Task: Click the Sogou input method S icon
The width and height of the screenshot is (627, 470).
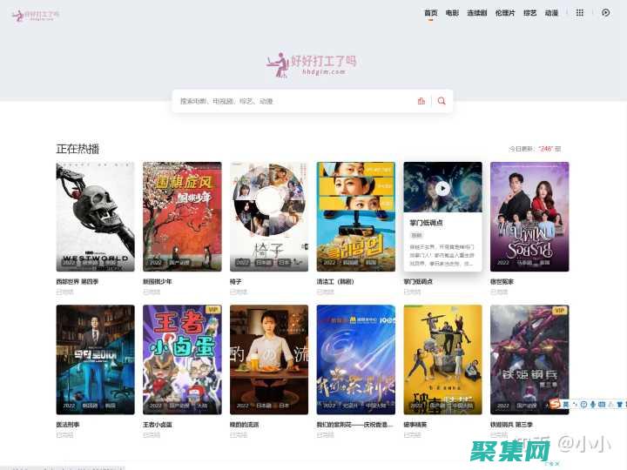Action: [x=555, y=404]
